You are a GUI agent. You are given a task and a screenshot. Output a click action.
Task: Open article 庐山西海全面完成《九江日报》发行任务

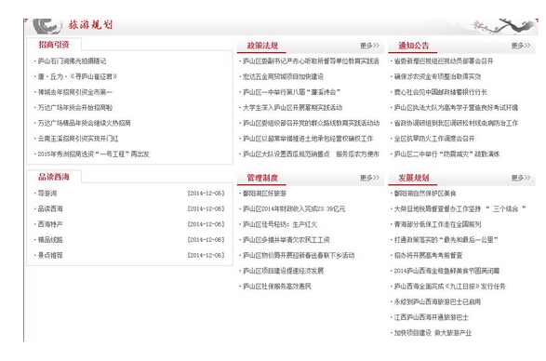pos(449,287)
